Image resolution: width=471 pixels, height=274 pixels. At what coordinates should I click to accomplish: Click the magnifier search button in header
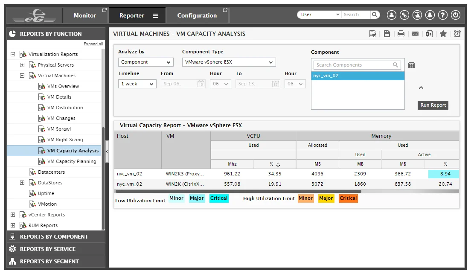[375, 15]
